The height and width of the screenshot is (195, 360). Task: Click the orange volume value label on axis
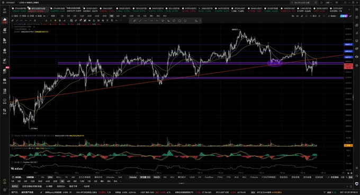348,145
